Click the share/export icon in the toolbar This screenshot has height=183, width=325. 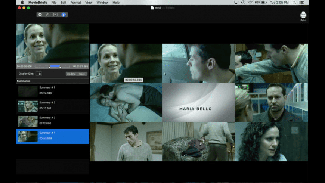click(x=48, y=15)
